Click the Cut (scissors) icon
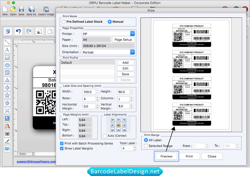This screenshot has height=176, width=250. pos(39,31)
